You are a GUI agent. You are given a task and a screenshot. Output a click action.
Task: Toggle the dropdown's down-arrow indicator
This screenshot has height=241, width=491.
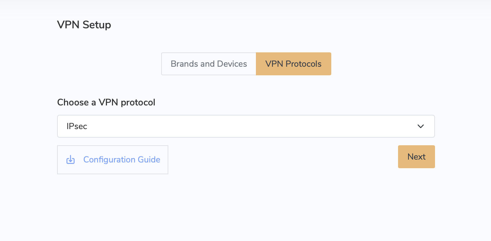421,126
